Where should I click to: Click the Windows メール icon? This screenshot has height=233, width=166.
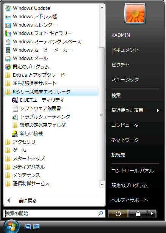pos(8,58)
